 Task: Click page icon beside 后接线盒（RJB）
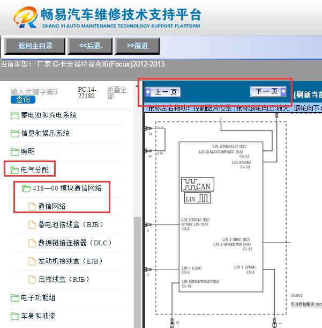tap(32, 280)
